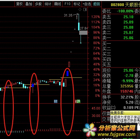Click the 涨跌 value -2.78
Viewport: 140px width, 139px height.
click(x=129, y=76)
